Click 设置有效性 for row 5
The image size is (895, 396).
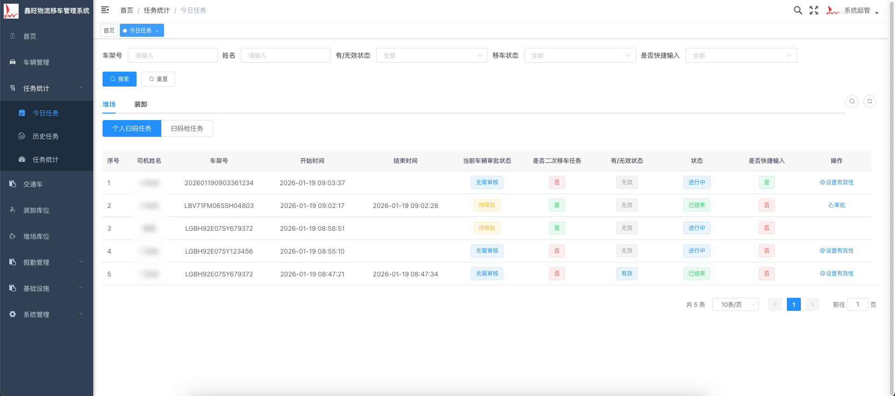click(x=837, y=274)
